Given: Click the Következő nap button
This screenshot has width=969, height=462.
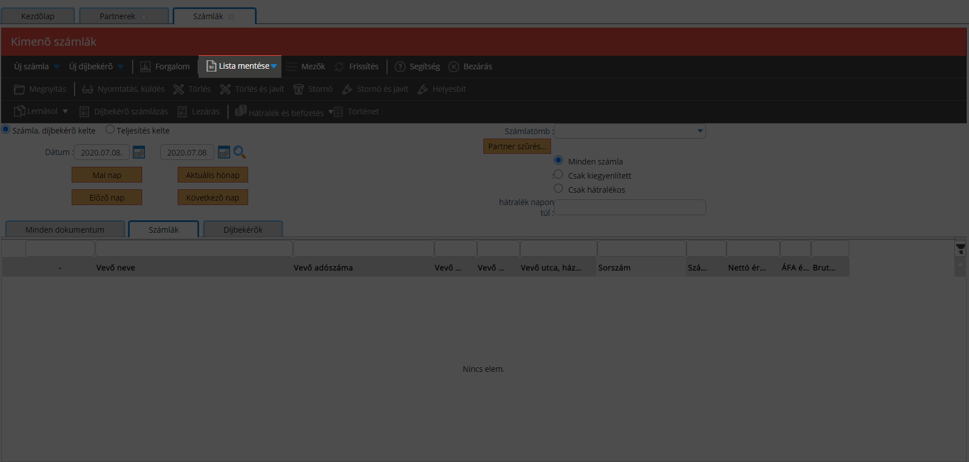Looking at the screenshot, I should click(213, 198).
